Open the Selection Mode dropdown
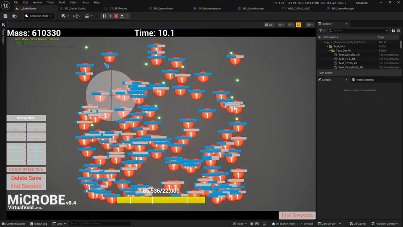 tap(38, 16)
